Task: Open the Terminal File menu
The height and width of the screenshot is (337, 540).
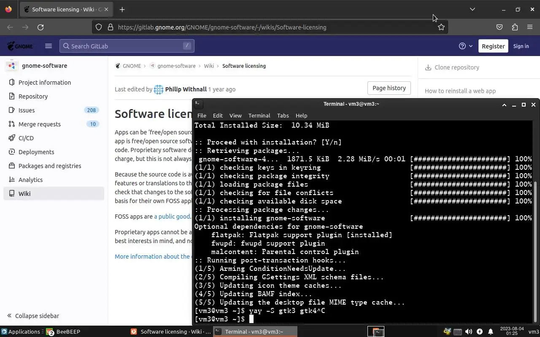Action: tap(202, 115)
